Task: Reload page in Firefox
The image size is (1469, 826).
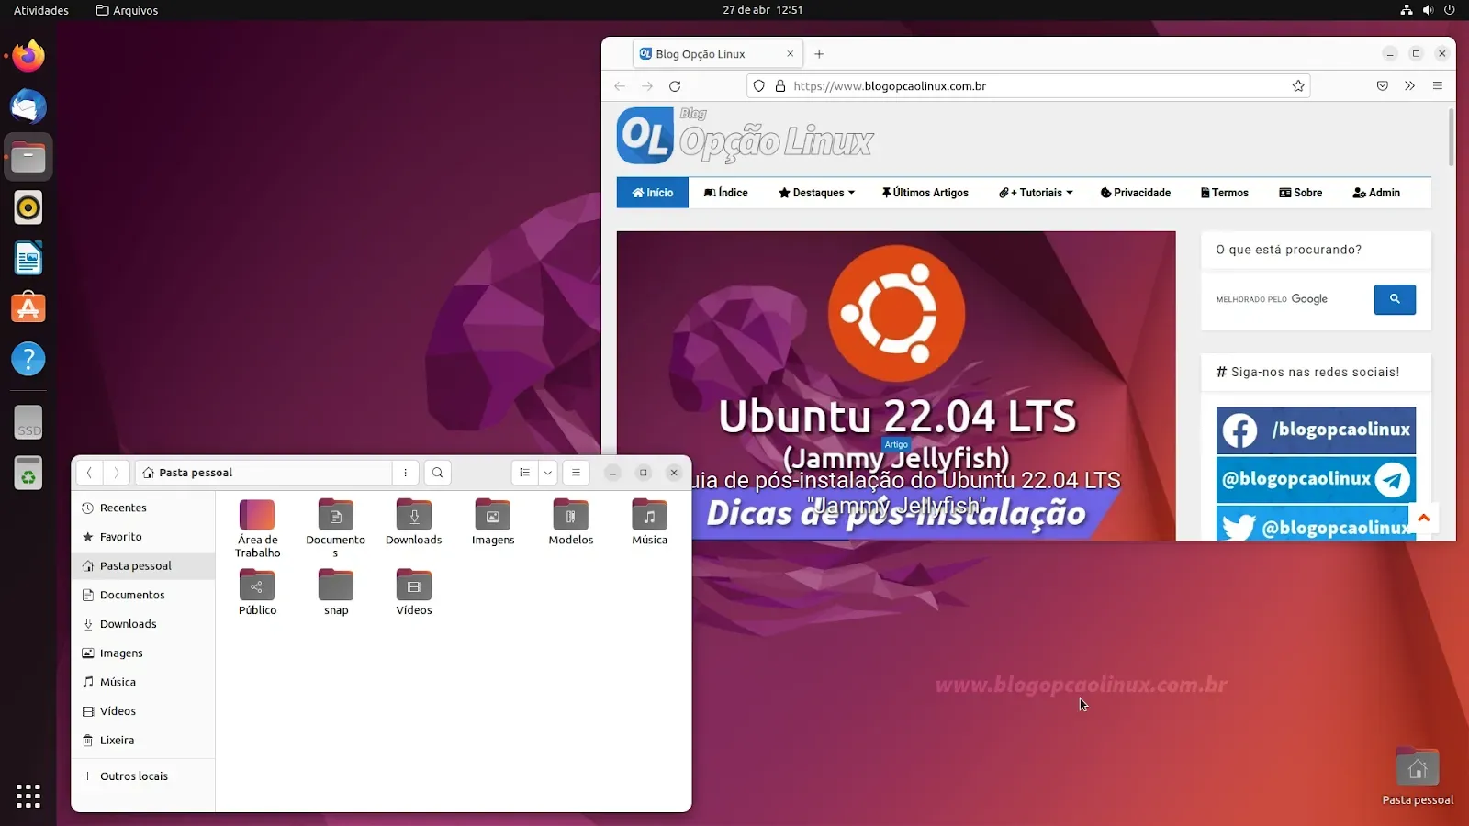Action: tap(675, 86)
